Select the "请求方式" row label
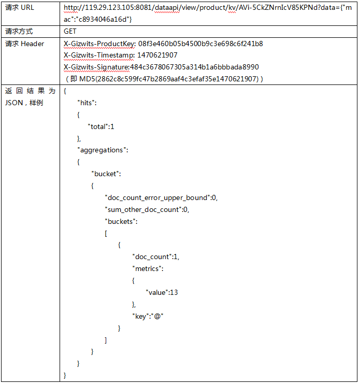Image resolution: width=359 pixels, height=384 pixels. coord(19,31)
